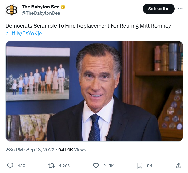Image resolution: width=188 pixels, height=173 pixels.
Task: Click the Subscribe button
Action: tap(159, 9)
